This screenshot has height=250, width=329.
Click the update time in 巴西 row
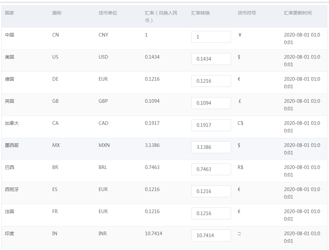click(x=302, y=171)
